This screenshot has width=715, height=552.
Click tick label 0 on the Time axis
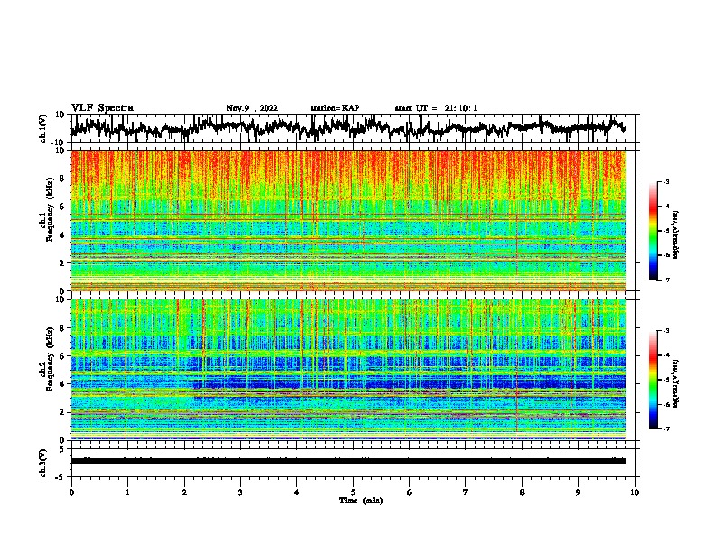pyautogui.click(x=71, y=492)
